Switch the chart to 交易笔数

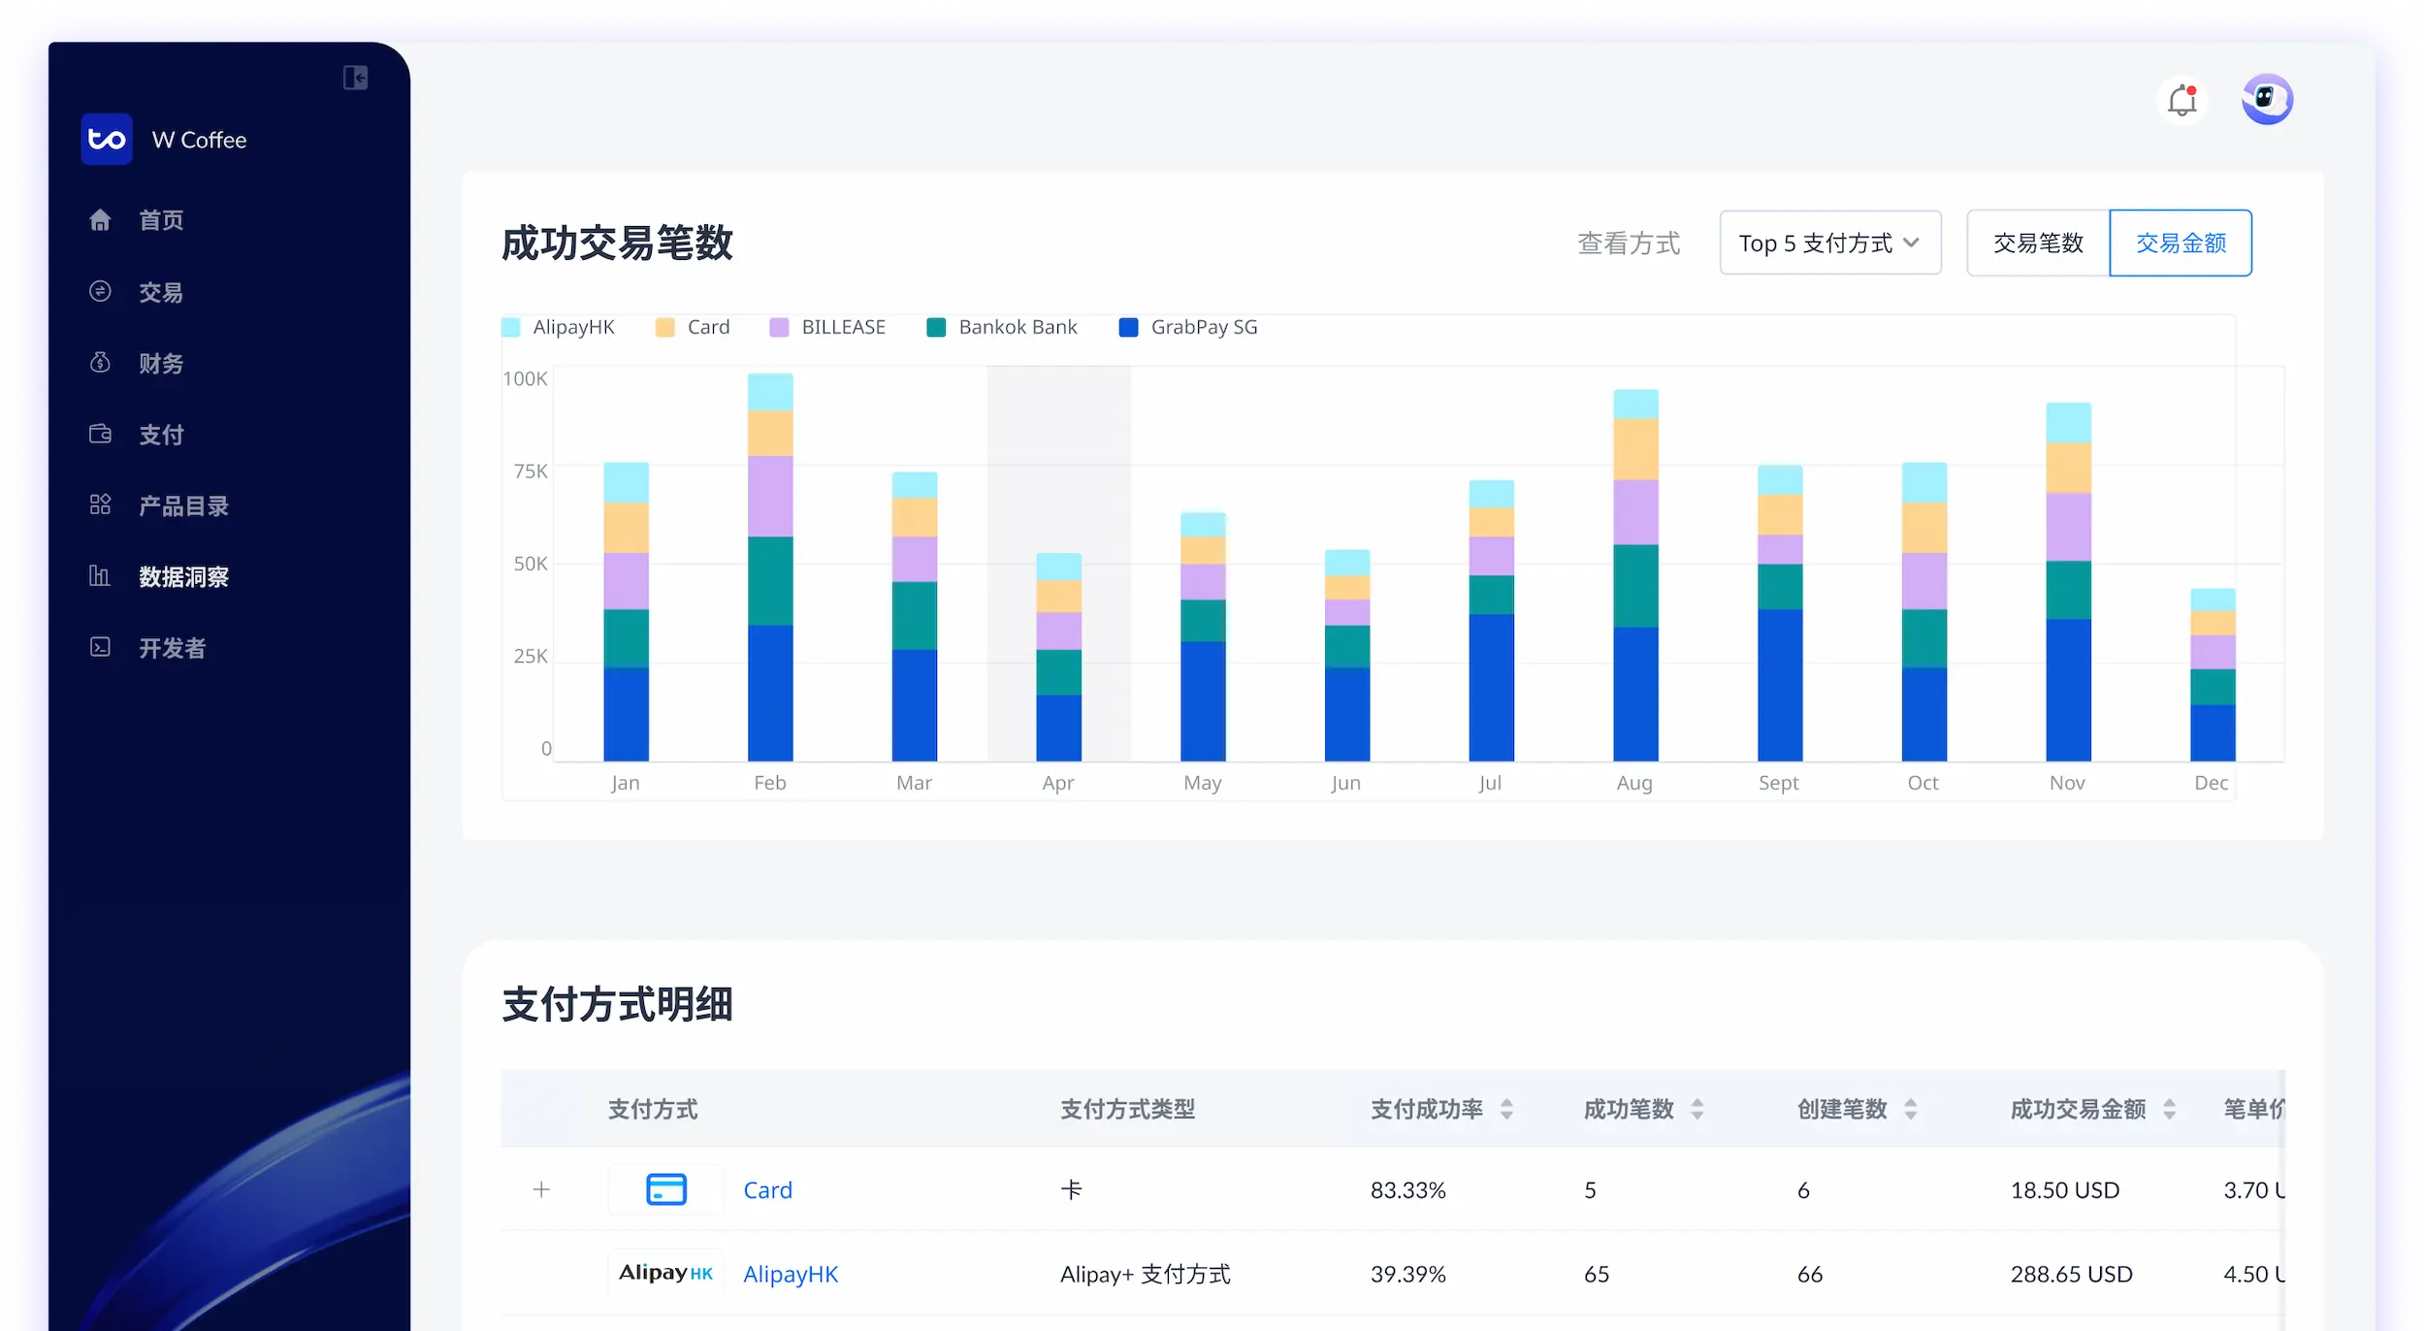(x=2038, y=243)
